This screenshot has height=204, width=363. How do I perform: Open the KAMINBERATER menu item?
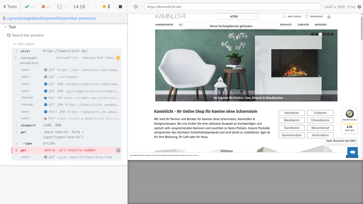click(x=164, y=25)
